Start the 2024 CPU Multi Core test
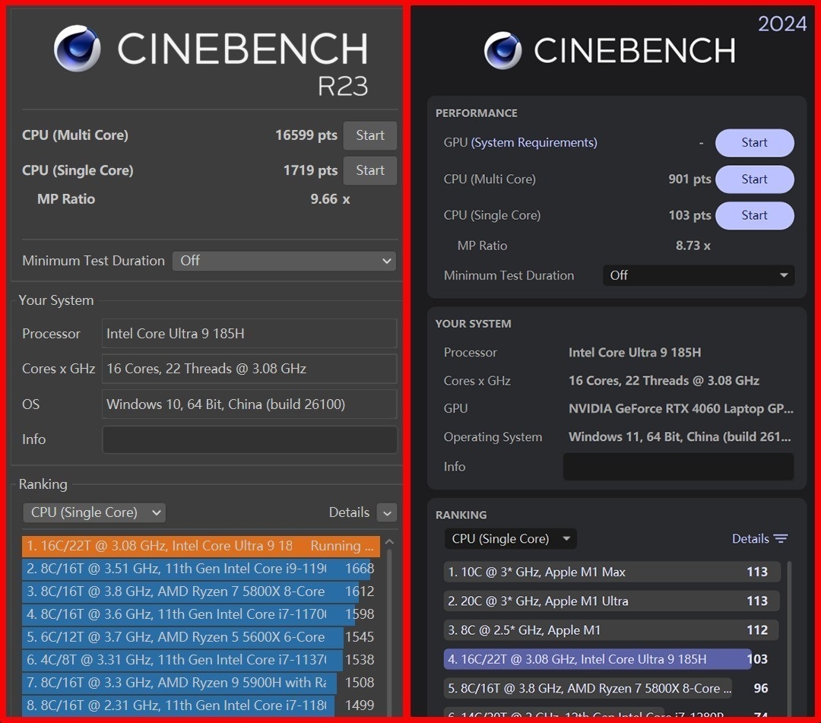This screenshot has width=821, height=723. (754, 179)
